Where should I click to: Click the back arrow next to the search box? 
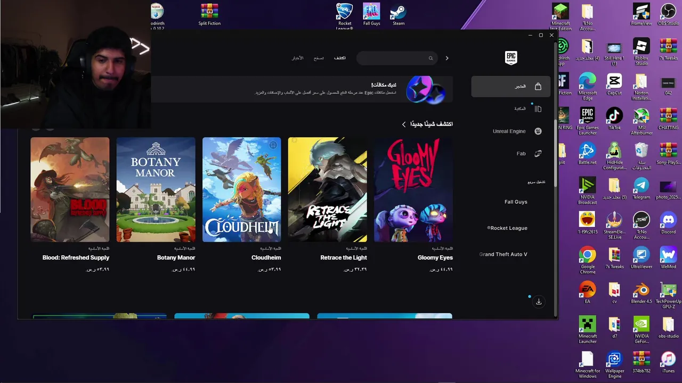pos(447,58)
